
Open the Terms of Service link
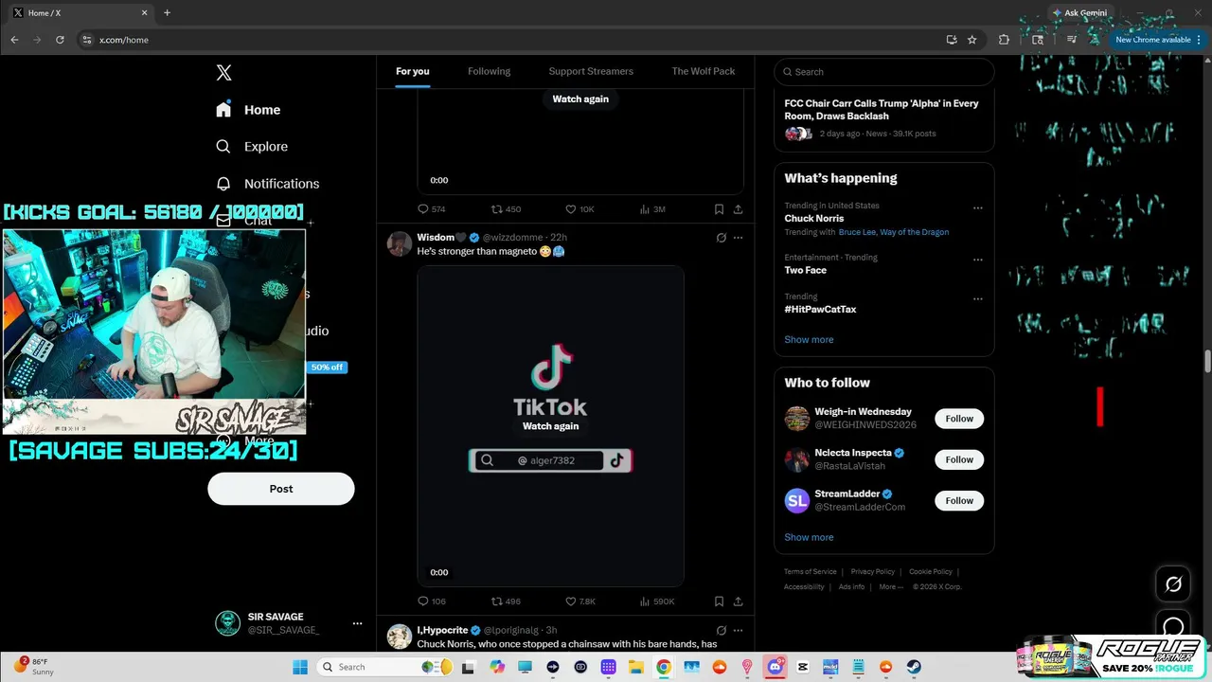click(x=810, y=572)
